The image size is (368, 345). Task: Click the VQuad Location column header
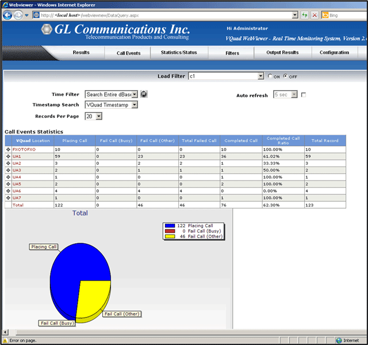coord(33,140)
